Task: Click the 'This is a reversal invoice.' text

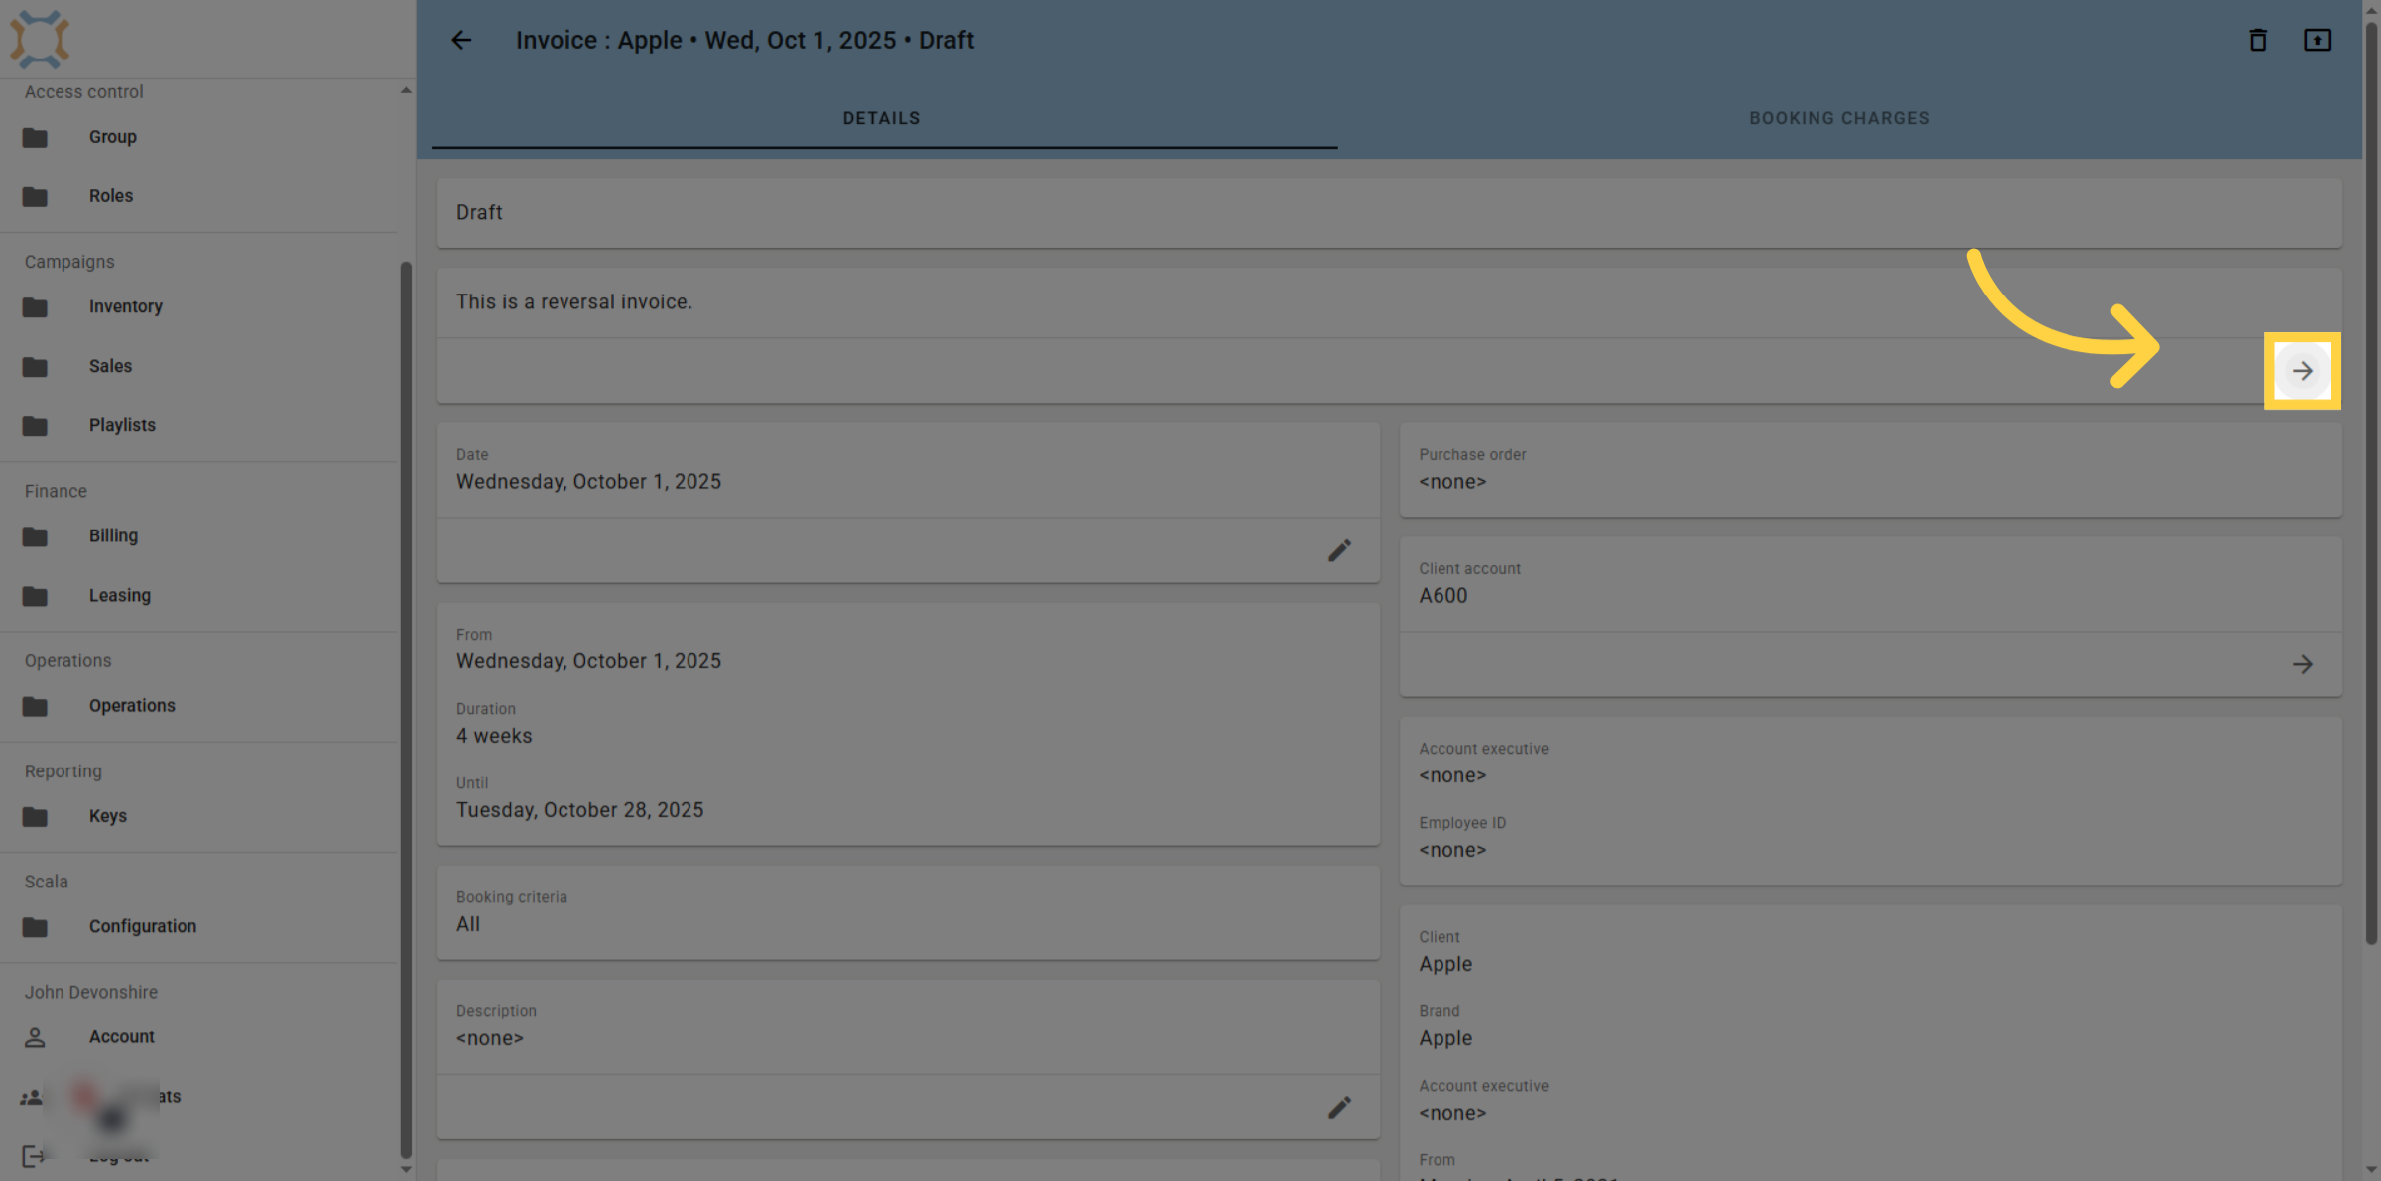Action: 574,302
